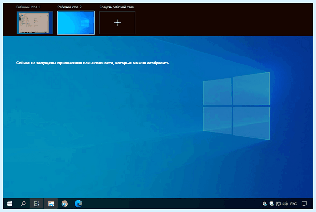Click the Создать рабочий стол label
The image size is (316, 212).
(x=116, y=7)
